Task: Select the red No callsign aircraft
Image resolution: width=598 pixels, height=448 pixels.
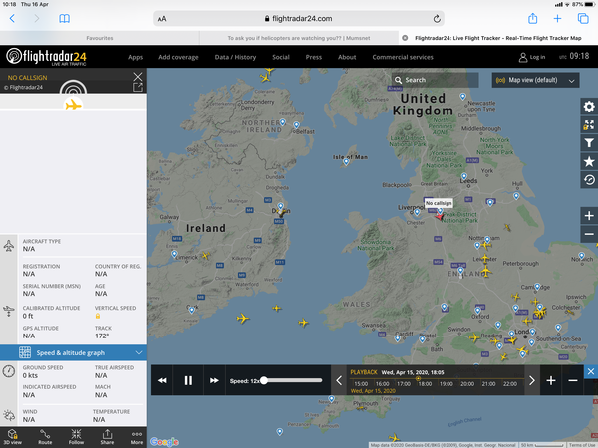Action: tap(440, 216)
